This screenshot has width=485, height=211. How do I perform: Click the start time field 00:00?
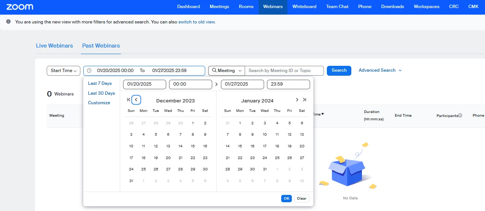click(191, 84)
